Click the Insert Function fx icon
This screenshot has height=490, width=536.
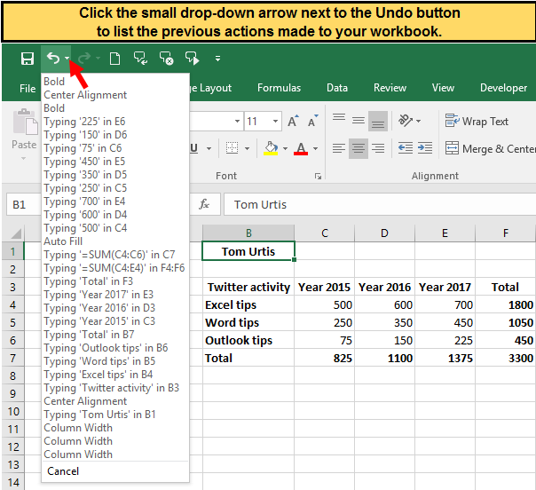[204, 204]
